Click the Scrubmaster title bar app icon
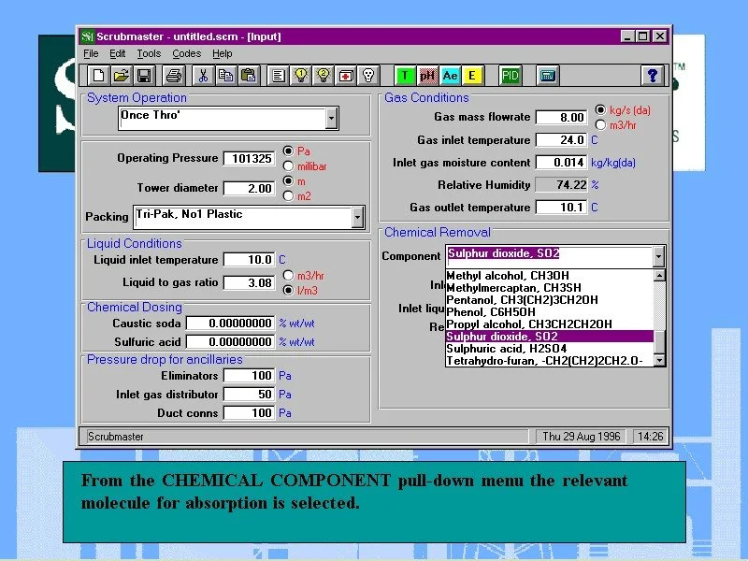 [87, 36]
